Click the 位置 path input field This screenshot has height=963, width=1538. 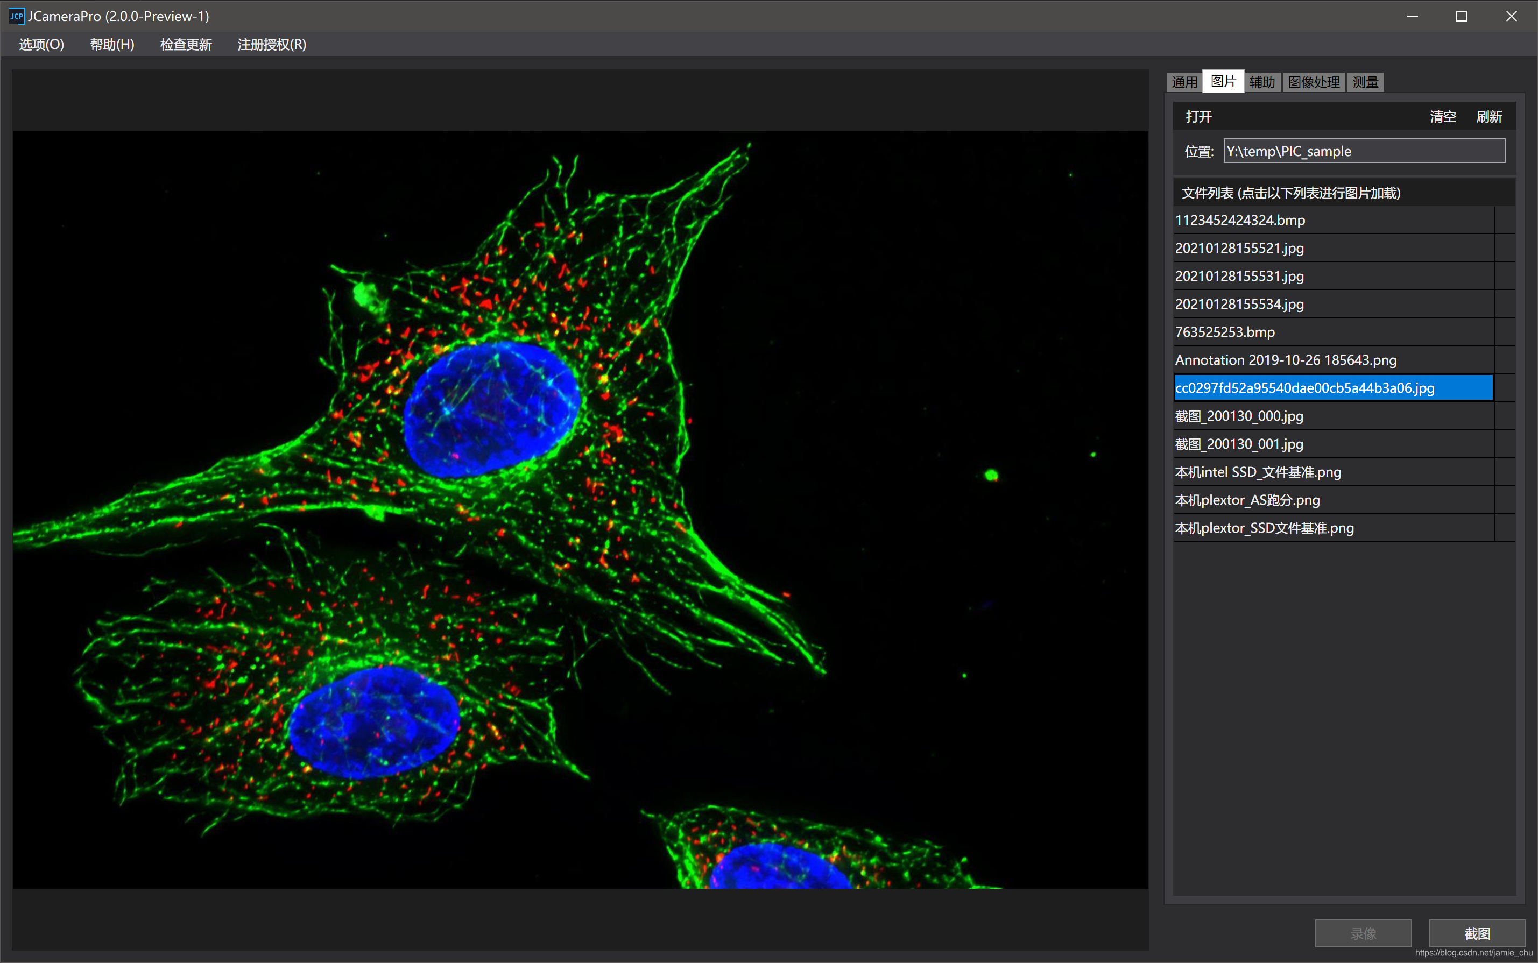[1364, 151]
